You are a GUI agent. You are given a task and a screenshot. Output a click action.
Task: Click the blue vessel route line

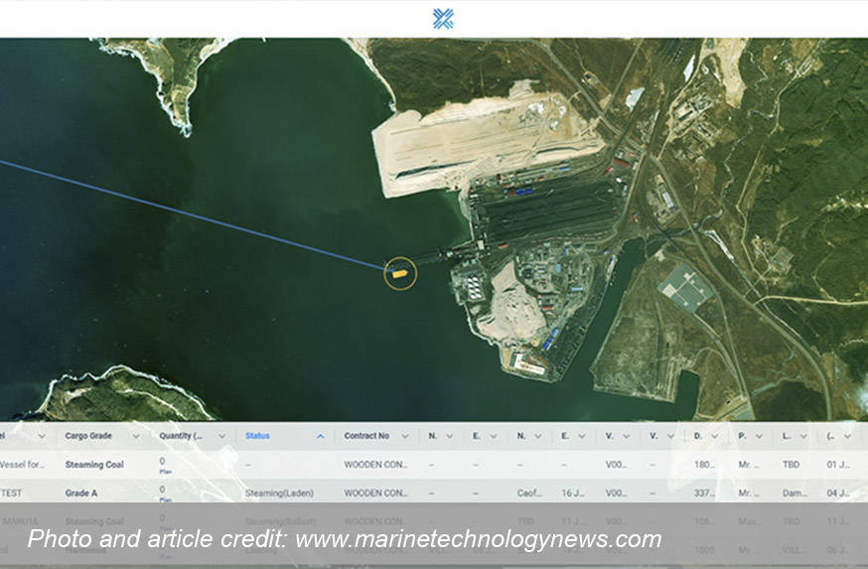click(199, 213)
